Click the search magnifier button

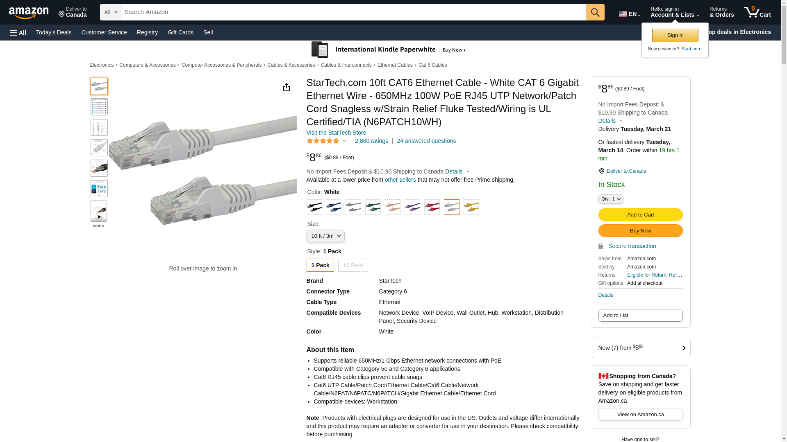pos(595,12)
